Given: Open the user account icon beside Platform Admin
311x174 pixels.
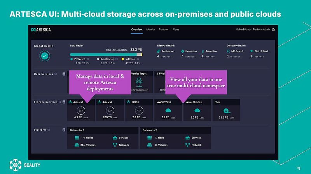Looking at the screenshot, I should (274, 29).
